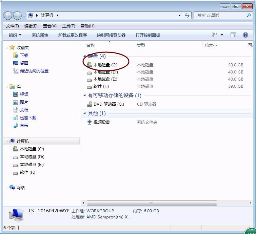Click the refresh arrows icon
The width and height of the screenshot is (256, 234).
[x=187, y=16]
